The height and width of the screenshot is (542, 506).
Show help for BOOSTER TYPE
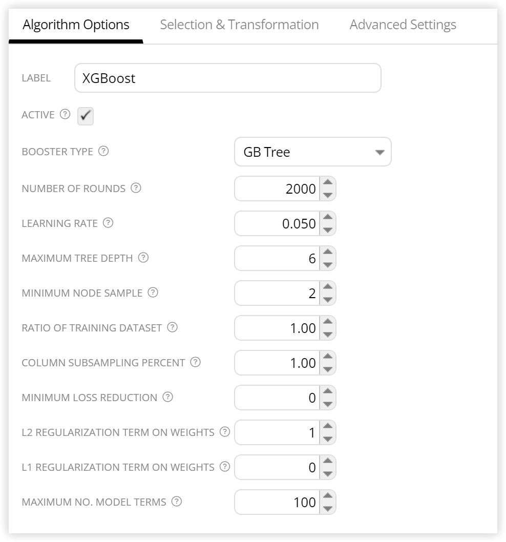click(103, 151)
